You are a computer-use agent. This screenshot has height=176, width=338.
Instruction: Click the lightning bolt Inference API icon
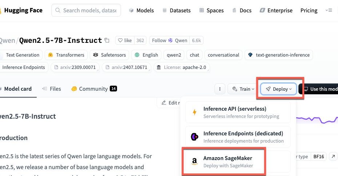pyautogui.click(x=194, y=112)
